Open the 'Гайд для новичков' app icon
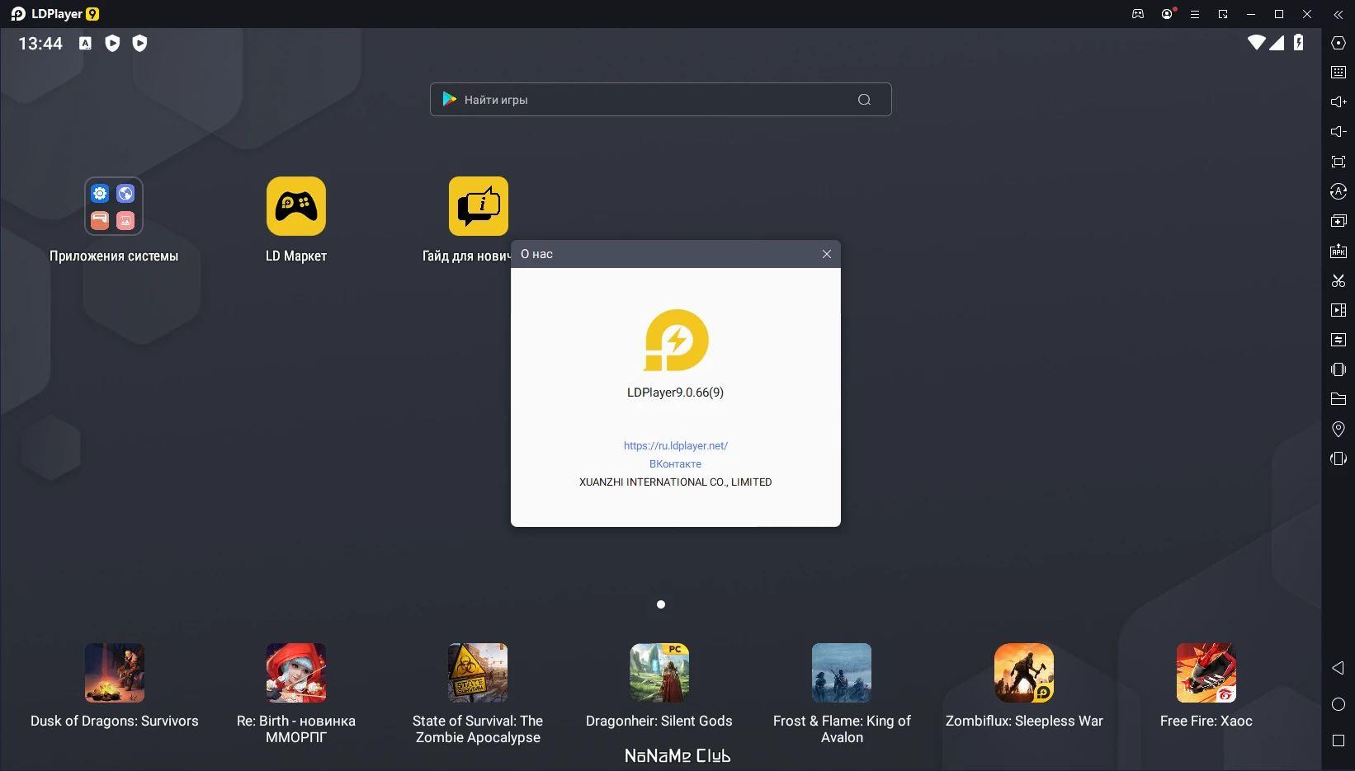 pos(479,206)
